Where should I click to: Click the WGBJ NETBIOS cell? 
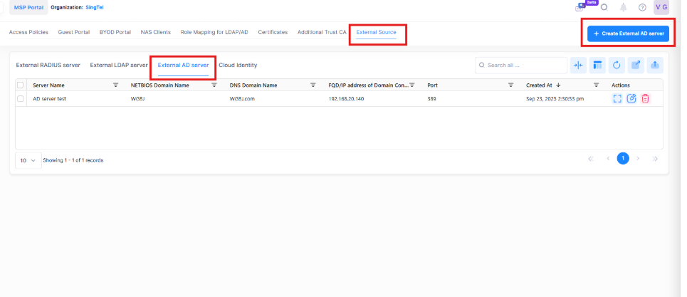[137, 99]
